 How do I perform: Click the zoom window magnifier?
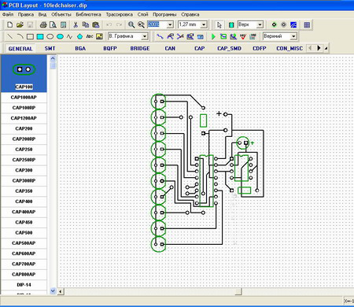[142, 25]
